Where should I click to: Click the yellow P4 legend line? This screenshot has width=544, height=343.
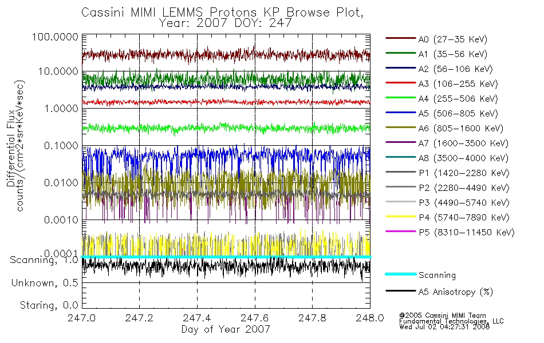click(x=401, y=217)
